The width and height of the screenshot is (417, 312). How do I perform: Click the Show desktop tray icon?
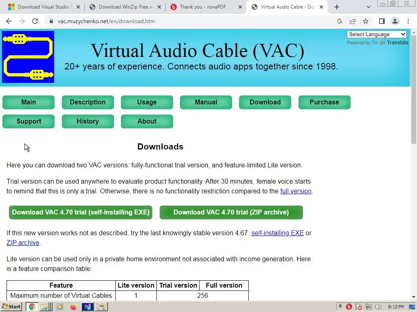[x=412, y=307]
